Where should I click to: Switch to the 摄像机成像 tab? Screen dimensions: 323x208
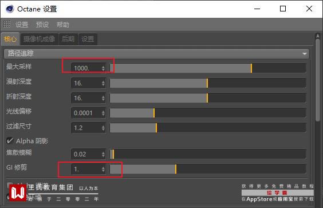click(39, 39)
